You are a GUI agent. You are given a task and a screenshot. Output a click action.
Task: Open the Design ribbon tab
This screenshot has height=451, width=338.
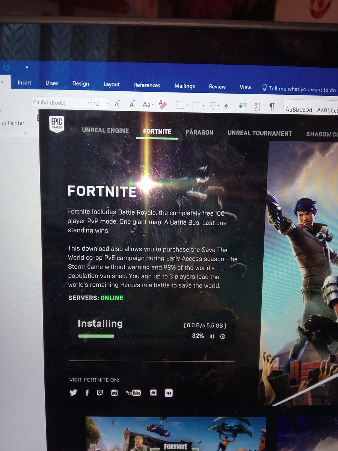pos(81,83)
